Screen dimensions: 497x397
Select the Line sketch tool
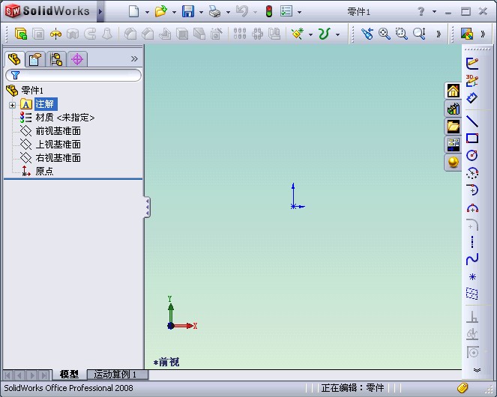pos(472,121)
